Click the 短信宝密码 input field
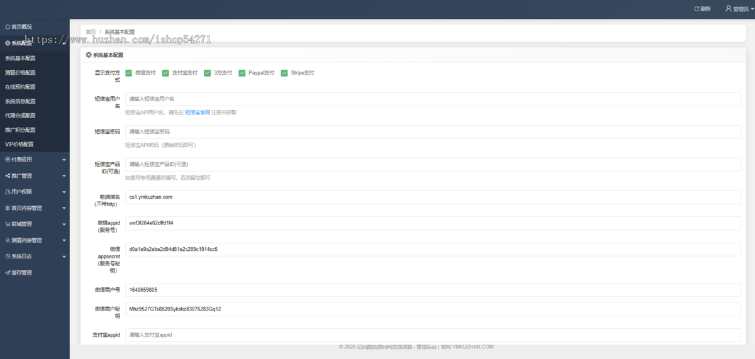755x359 pixels. coord(433,132)
